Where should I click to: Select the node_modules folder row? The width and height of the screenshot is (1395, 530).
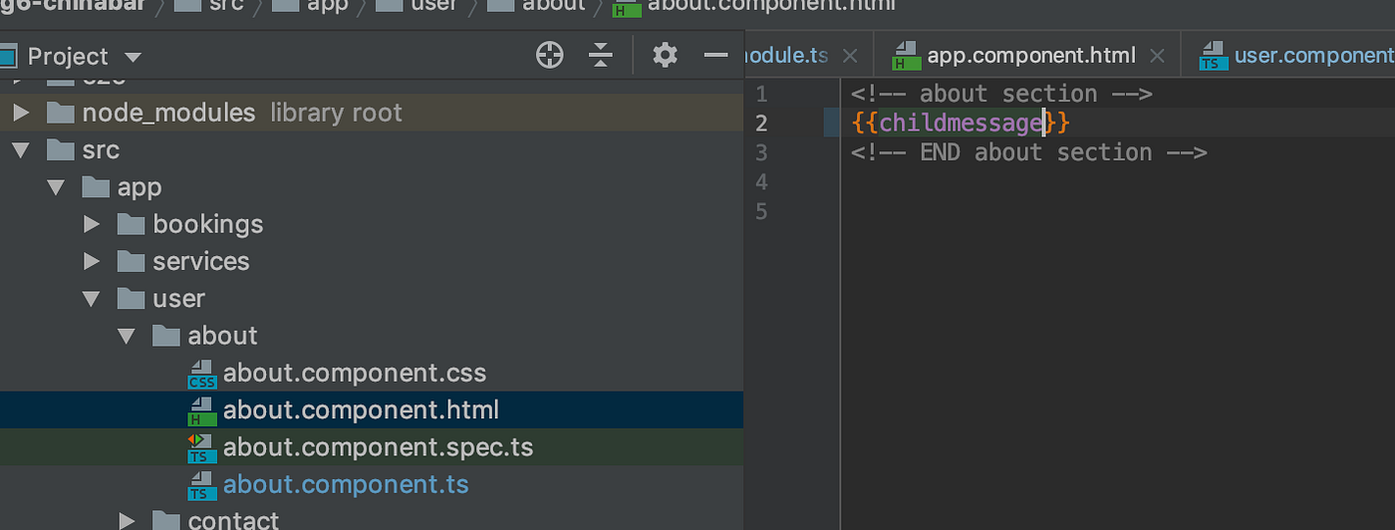[x=372, y=113]
